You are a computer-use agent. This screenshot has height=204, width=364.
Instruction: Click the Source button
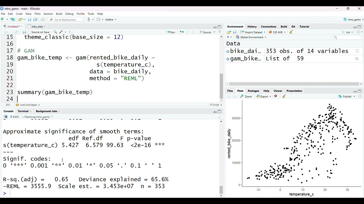pyautogui.click(x=205, y=32)
